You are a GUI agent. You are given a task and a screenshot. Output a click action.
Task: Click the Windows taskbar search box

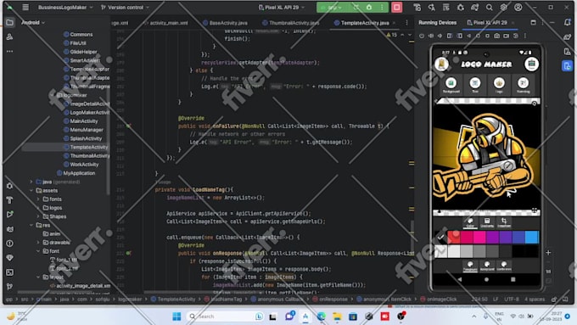point(225,317)
